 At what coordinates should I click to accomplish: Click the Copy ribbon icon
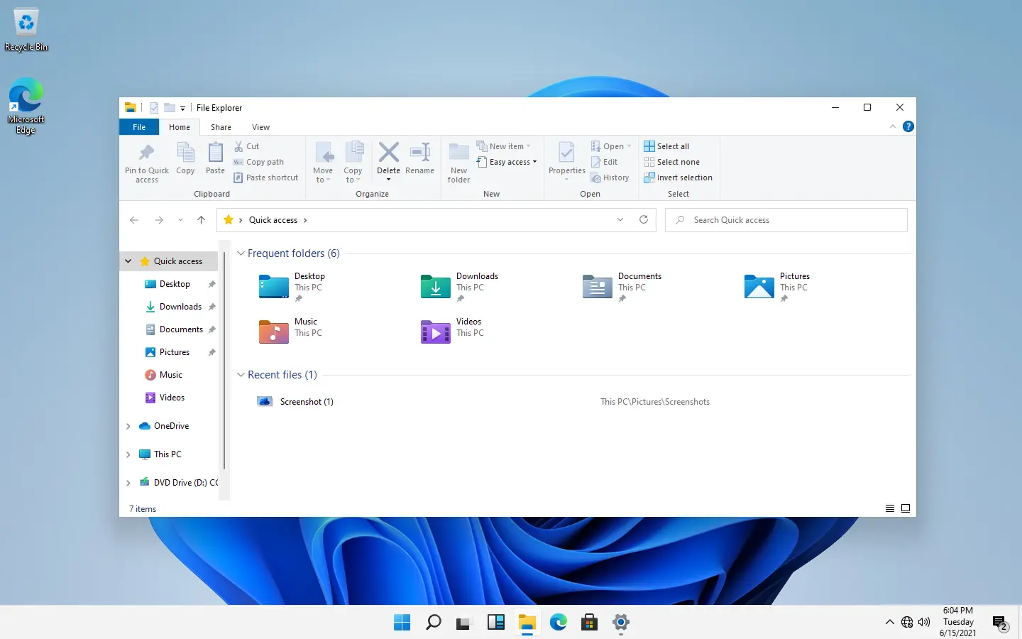click(x=185, y=158)
